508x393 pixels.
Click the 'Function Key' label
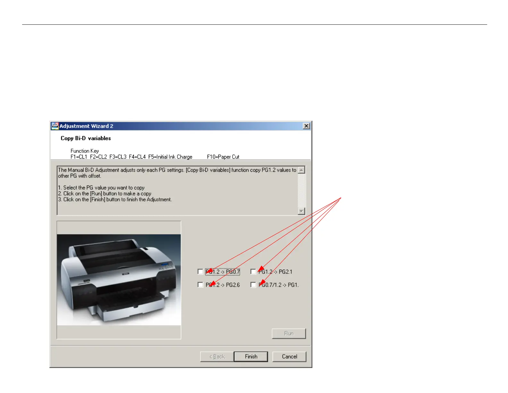[x=85, y=151]
